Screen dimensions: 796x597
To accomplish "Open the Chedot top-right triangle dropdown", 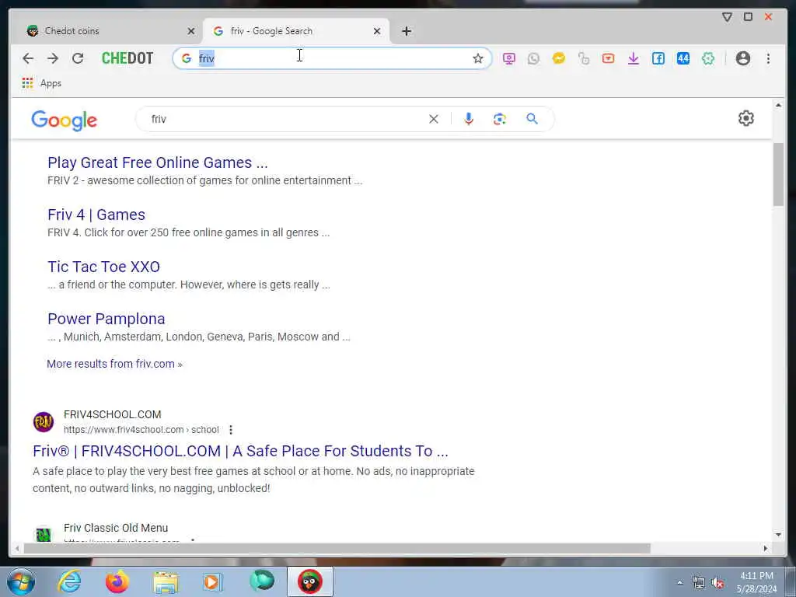I will click(727, 17).
